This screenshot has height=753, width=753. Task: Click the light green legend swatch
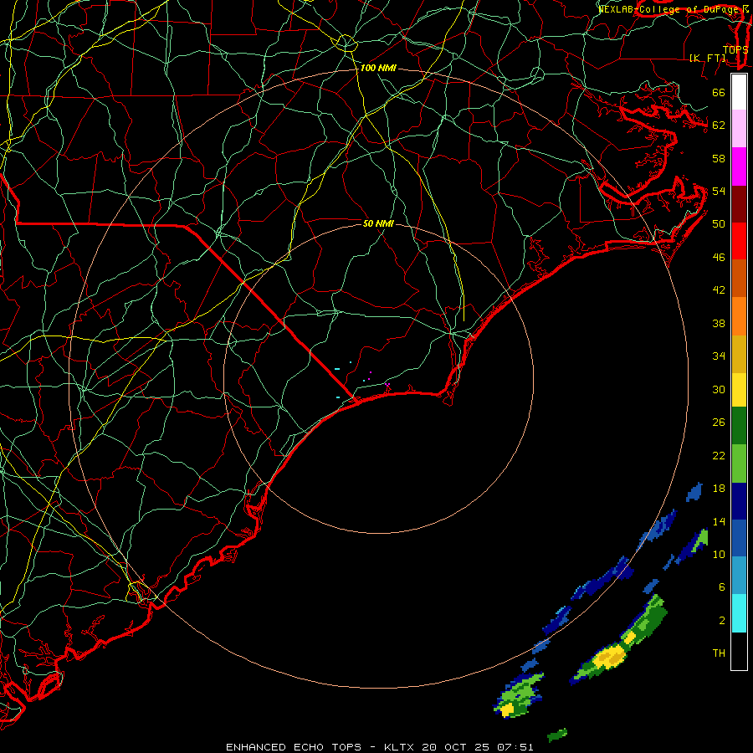(x=739, y=464)
